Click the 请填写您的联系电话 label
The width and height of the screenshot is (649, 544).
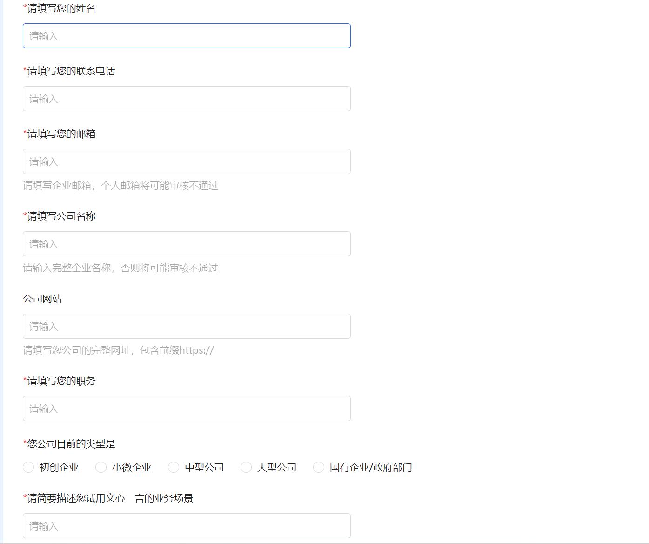[71, 71]
